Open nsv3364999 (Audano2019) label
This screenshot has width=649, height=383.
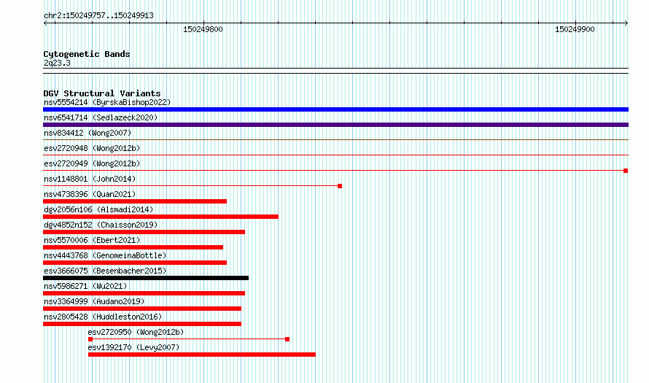(94, 301)
